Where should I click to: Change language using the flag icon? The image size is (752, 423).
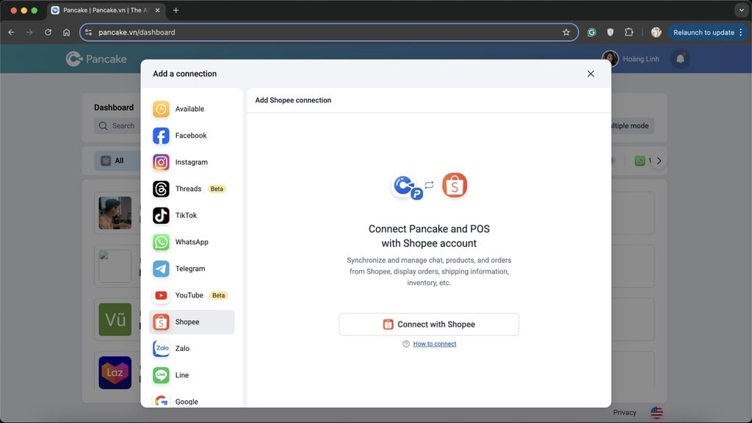(657, 413)
